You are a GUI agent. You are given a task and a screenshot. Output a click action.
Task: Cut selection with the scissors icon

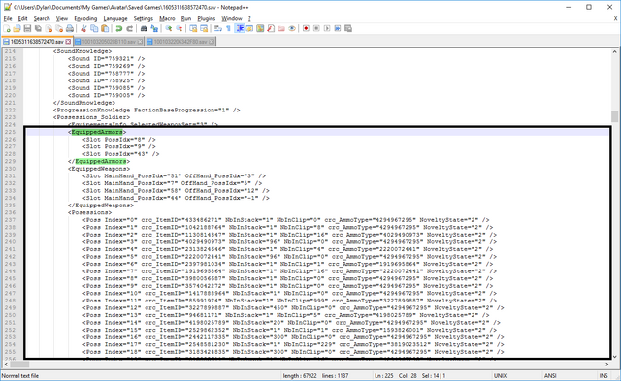tap(83, 28)
